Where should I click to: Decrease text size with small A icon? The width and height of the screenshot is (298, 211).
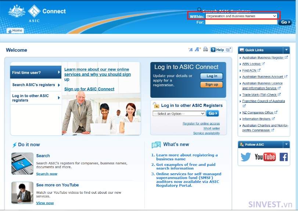pyautogui.click(x=190, y=50)
